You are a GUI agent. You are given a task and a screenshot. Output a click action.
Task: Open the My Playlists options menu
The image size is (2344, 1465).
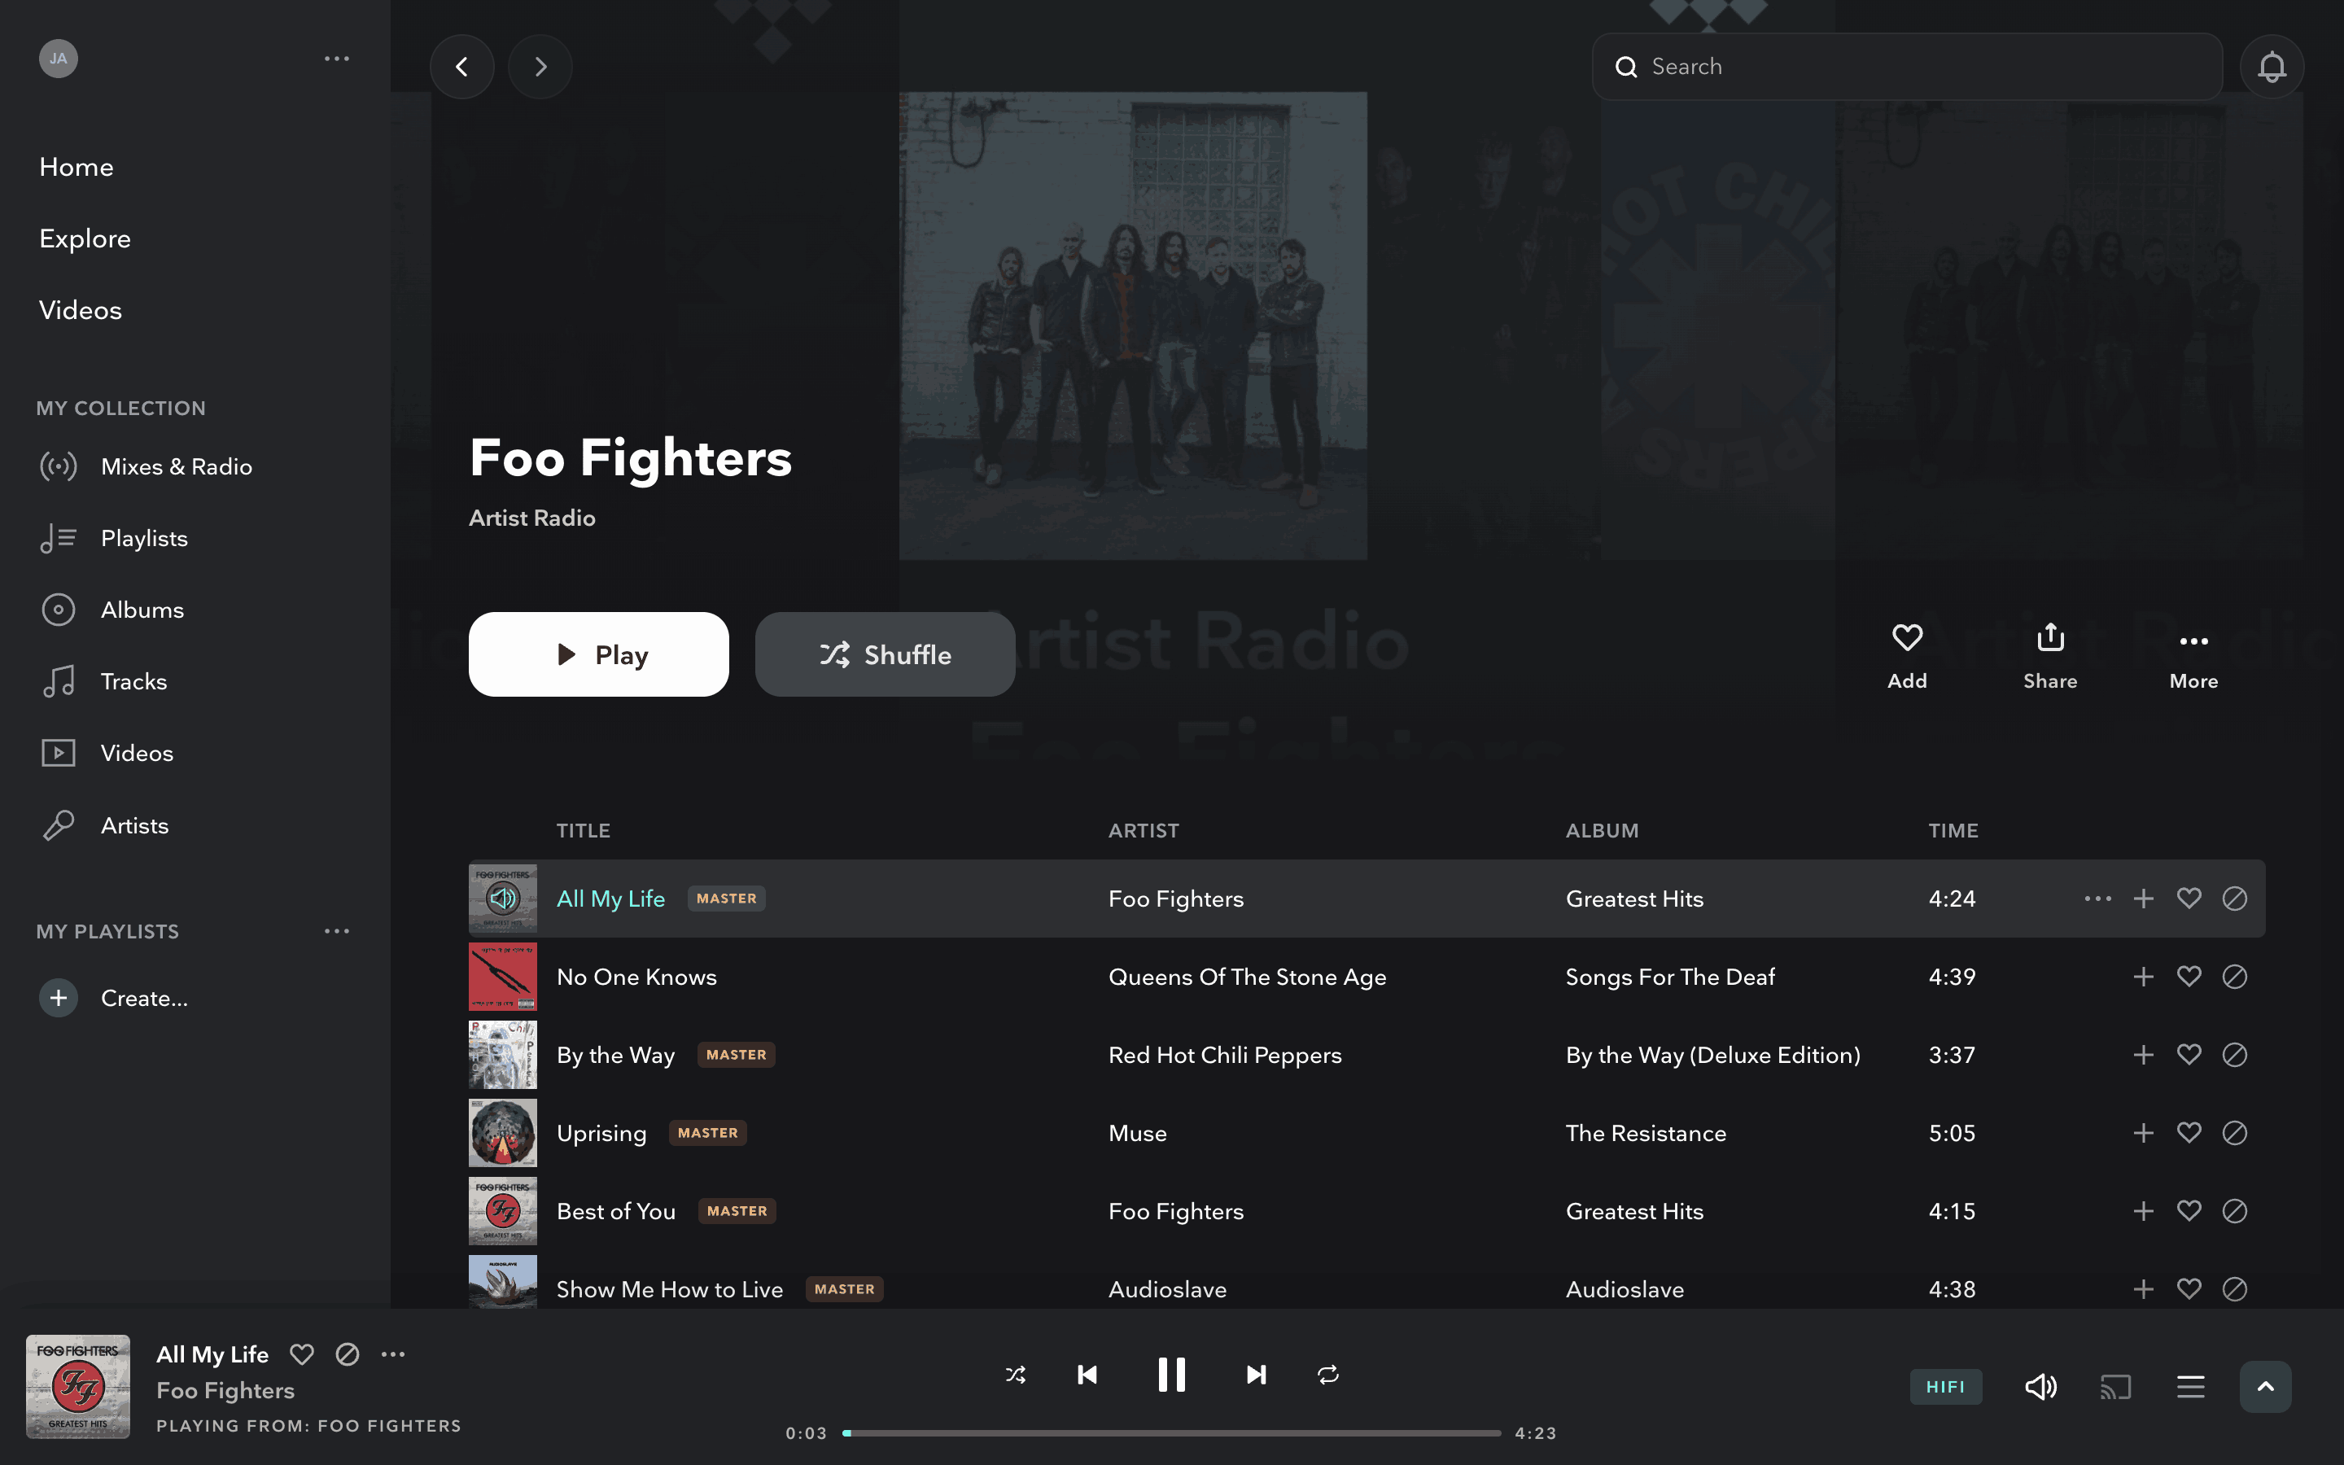(x=336, y=931)
